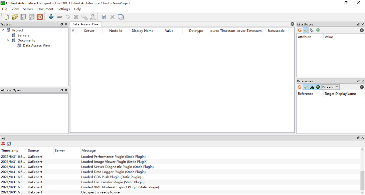Click the Save Project floppy disk icon
The image size is (365, 195).
[x=23, y=17]
